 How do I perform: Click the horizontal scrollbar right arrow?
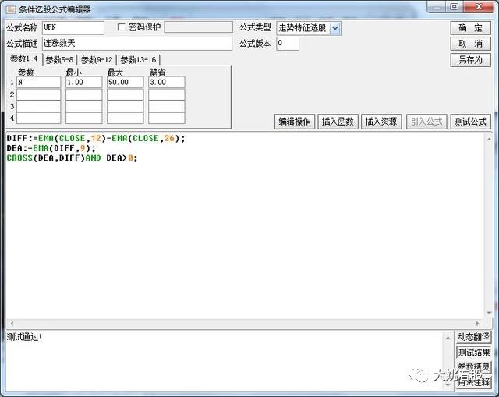point(478,324)
